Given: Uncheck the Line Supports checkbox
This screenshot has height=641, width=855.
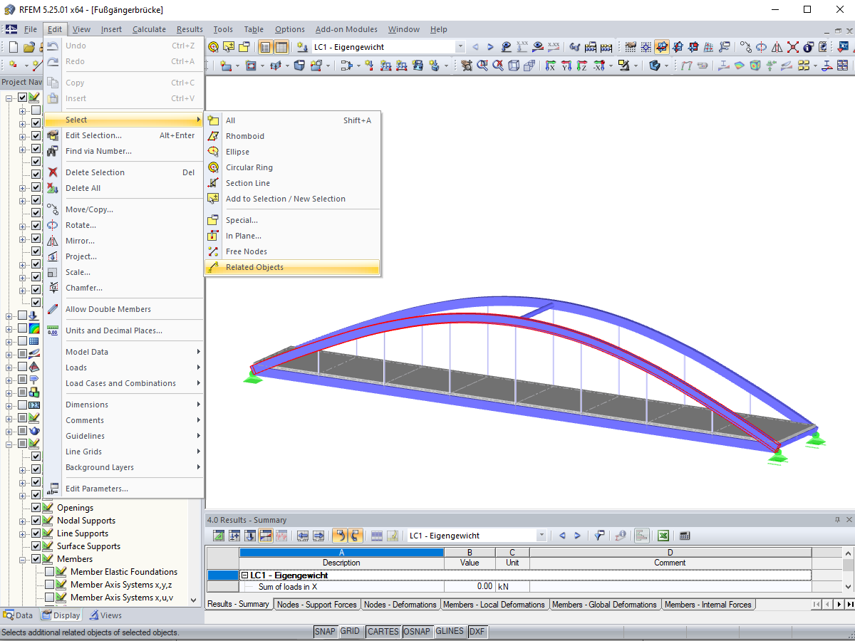Looking at the screenshot, I should pos(36,533).
